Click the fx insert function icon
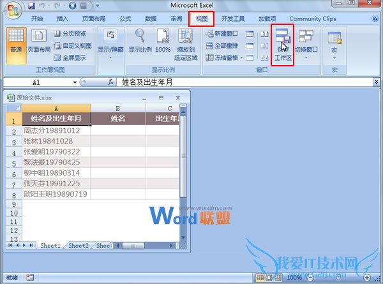Image resolution: width=383 pixels, height=284 pixels. tap(111, 82)
